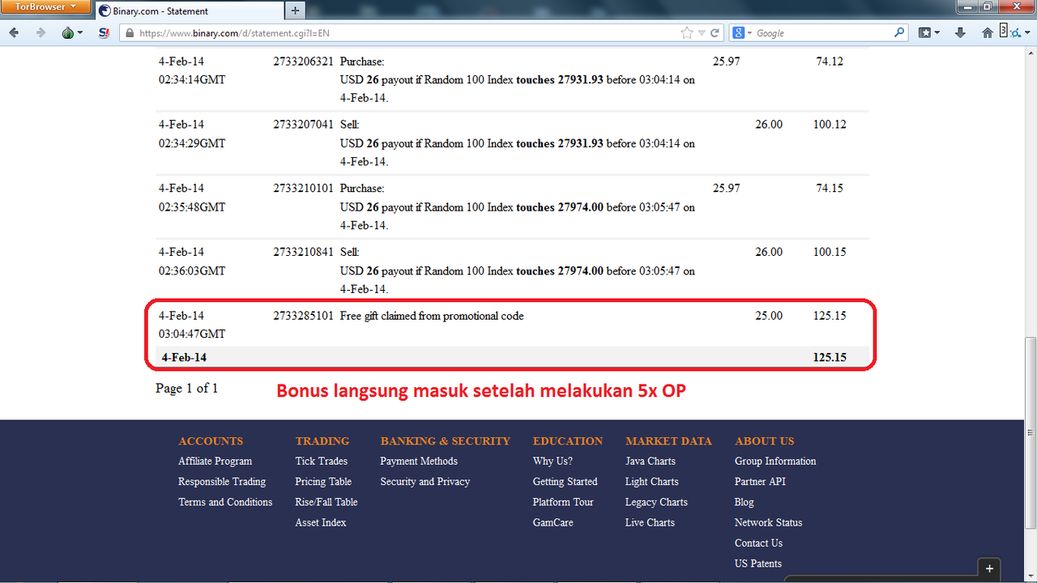Click the padlock site identity icon
1037x583 pixels.
pyautogui.click(x=130, y=33)
